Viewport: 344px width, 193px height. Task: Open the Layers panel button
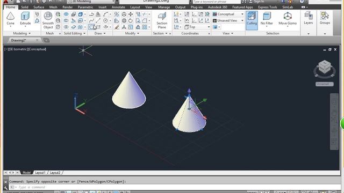coord(308,18)
